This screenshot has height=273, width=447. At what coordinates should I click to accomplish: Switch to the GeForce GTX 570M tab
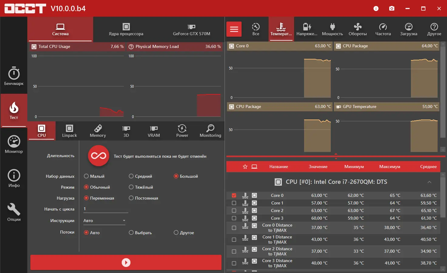coord(191,29)
